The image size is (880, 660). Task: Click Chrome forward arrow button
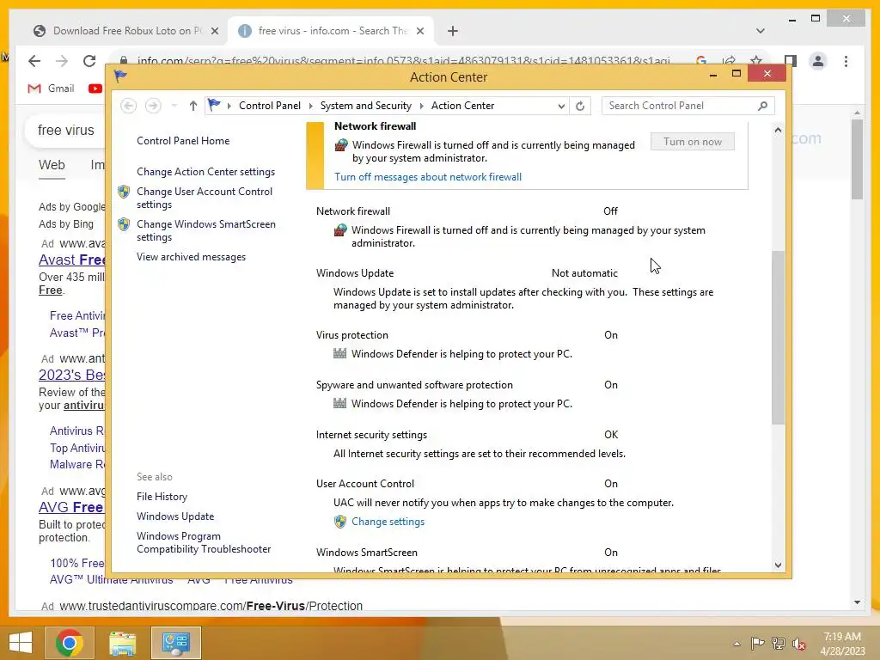tap(62, 61)
